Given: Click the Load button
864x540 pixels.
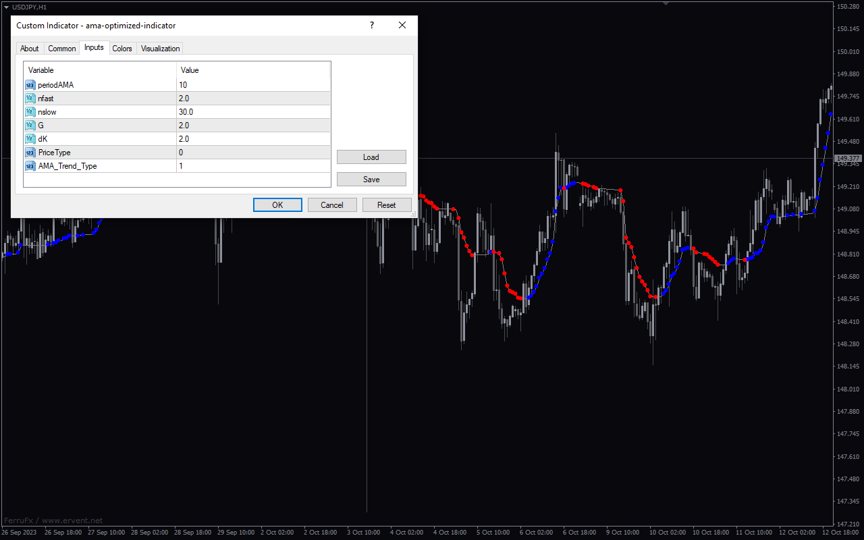Looking at the screenshot, I should point(371,157).
